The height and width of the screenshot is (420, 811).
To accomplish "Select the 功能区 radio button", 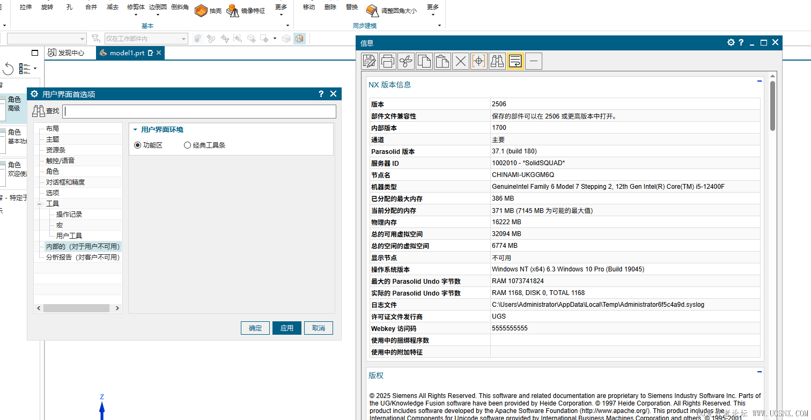I will [138, 145].
